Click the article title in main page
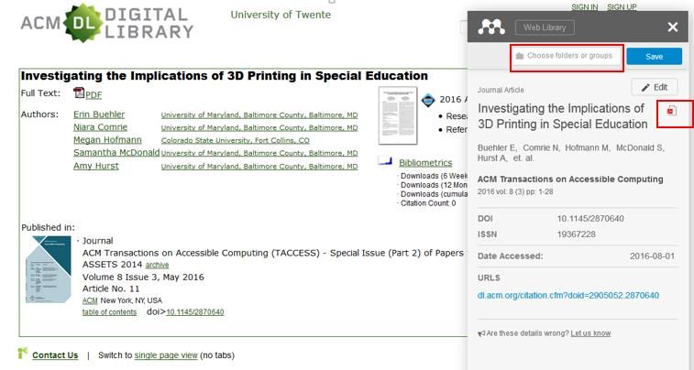Image resolution: width=694 pixels, height=370 pixels. (x=225, y=76)
